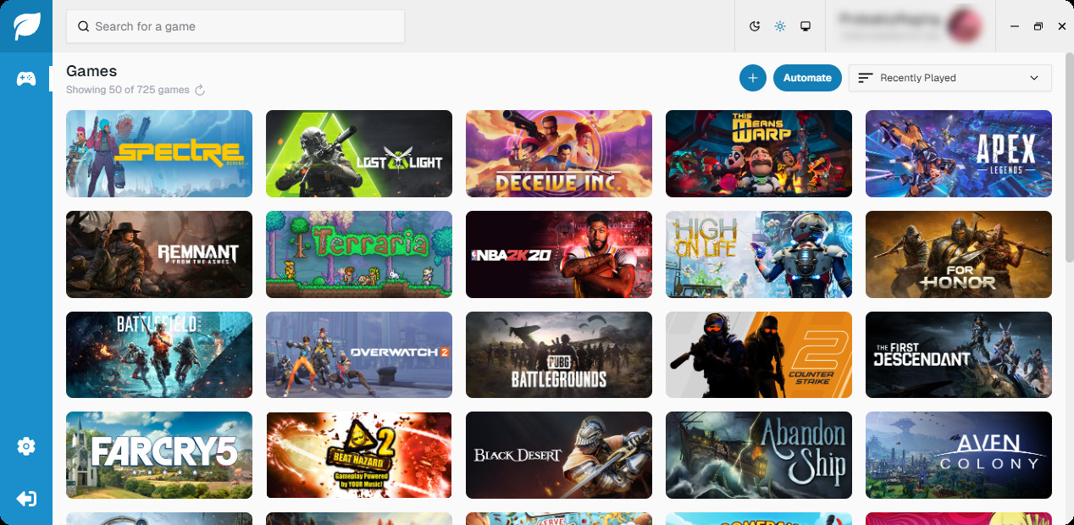
Task: Open the Abandon Ship game card
Action: tap(759, 456)
